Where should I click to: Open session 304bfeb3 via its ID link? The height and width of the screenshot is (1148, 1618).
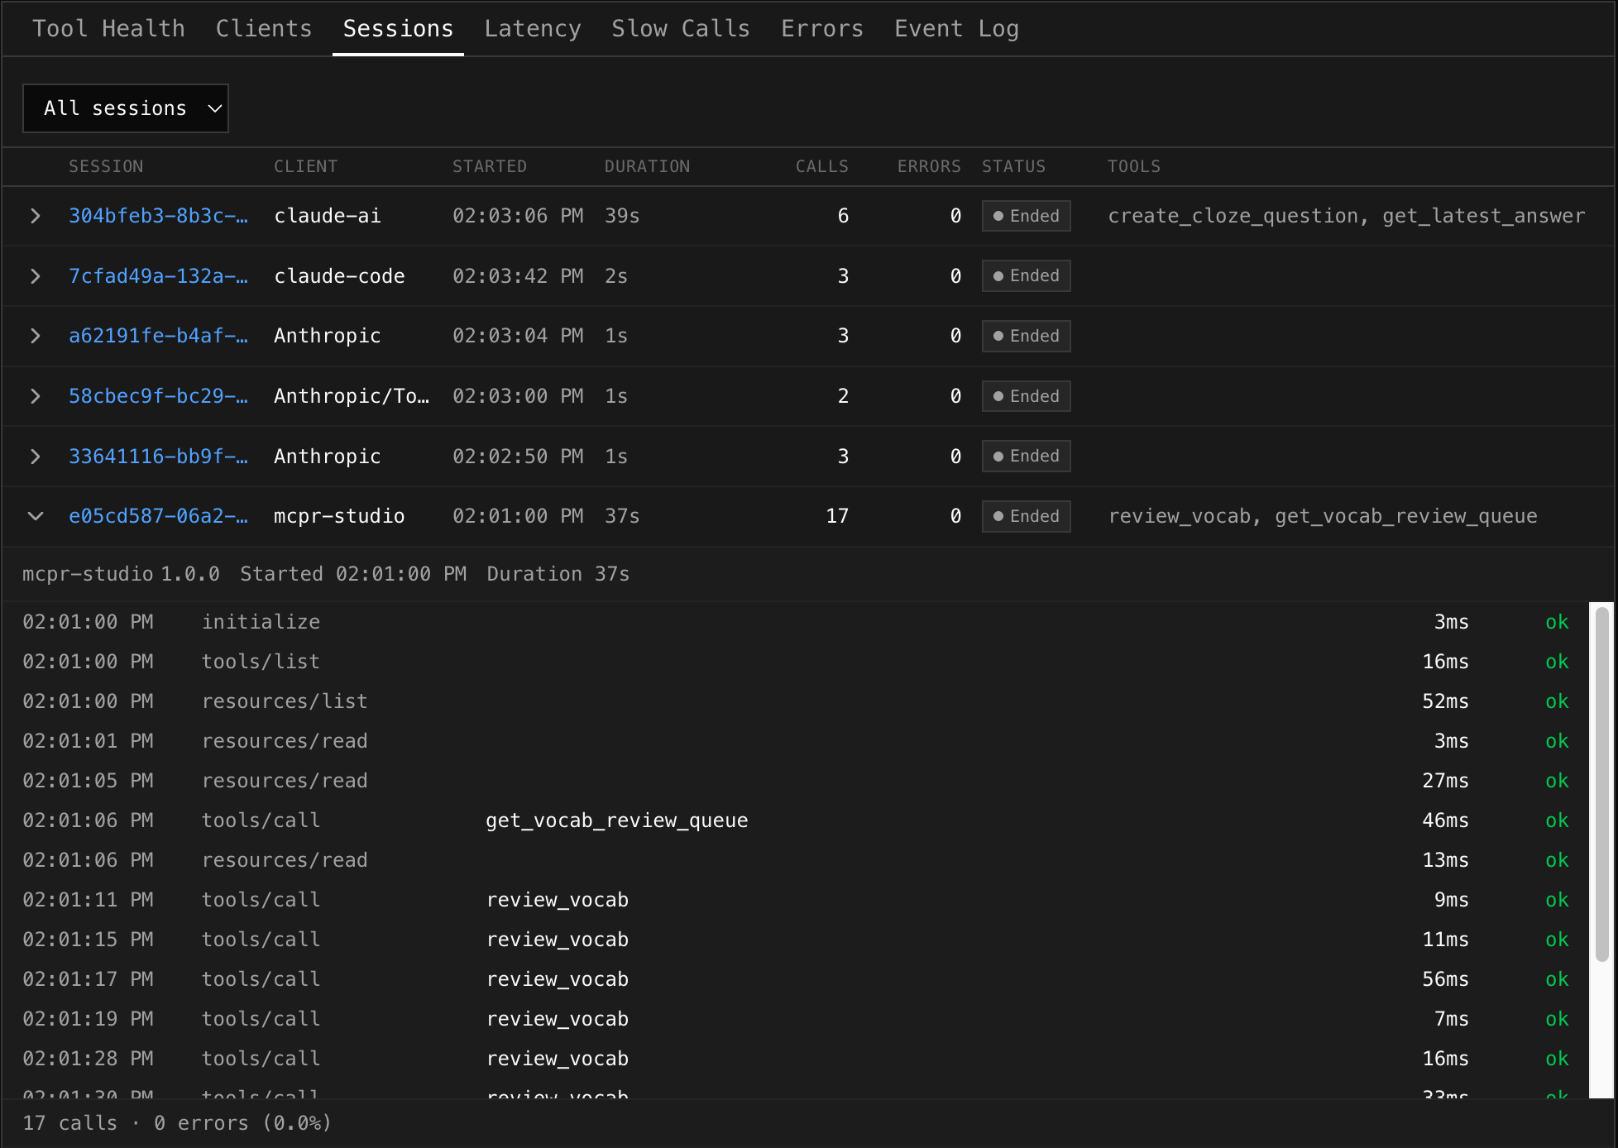pos(157,216)
